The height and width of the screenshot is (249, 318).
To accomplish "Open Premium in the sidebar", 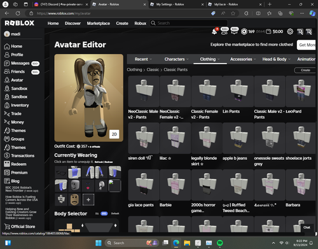I will tap(16, 173).
